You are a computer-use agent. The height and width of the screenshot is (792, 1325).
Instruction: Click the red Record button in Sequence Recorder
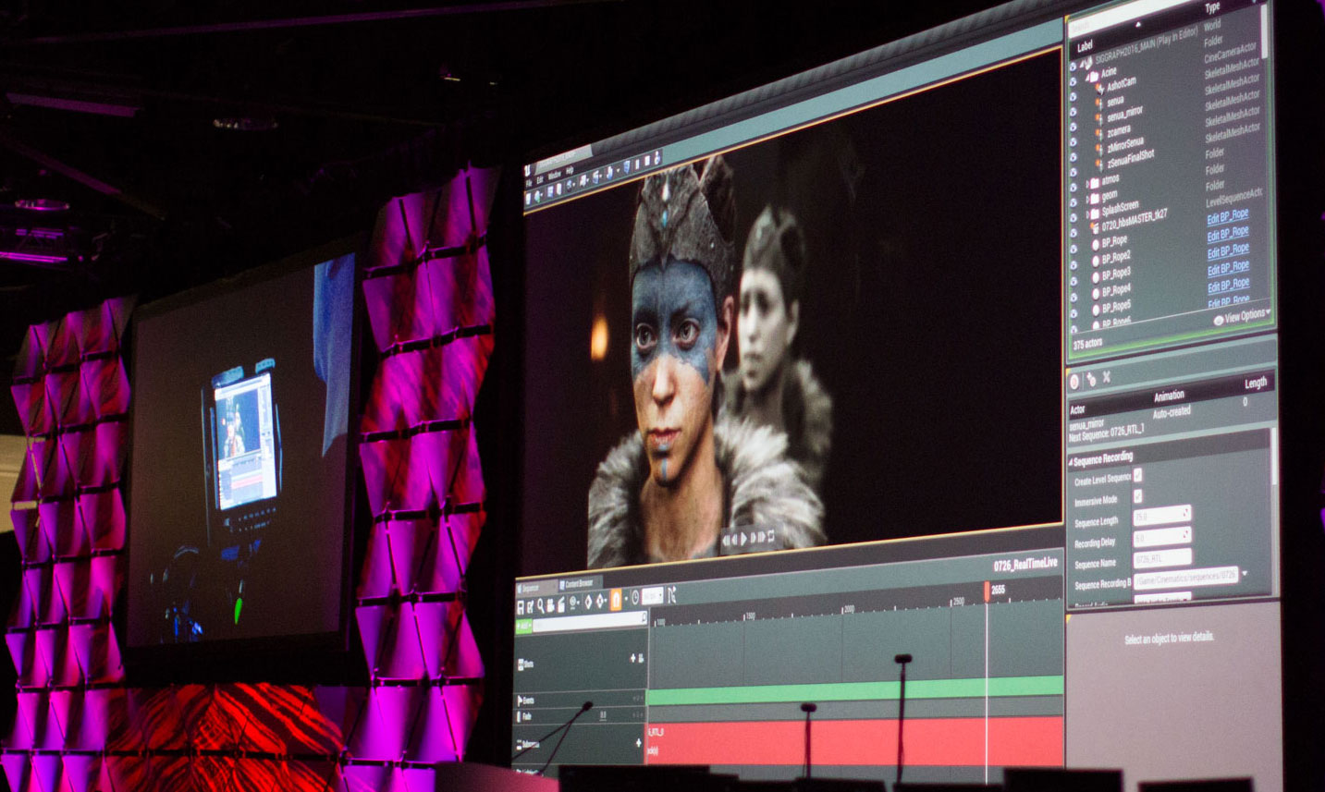[1074, 382]
